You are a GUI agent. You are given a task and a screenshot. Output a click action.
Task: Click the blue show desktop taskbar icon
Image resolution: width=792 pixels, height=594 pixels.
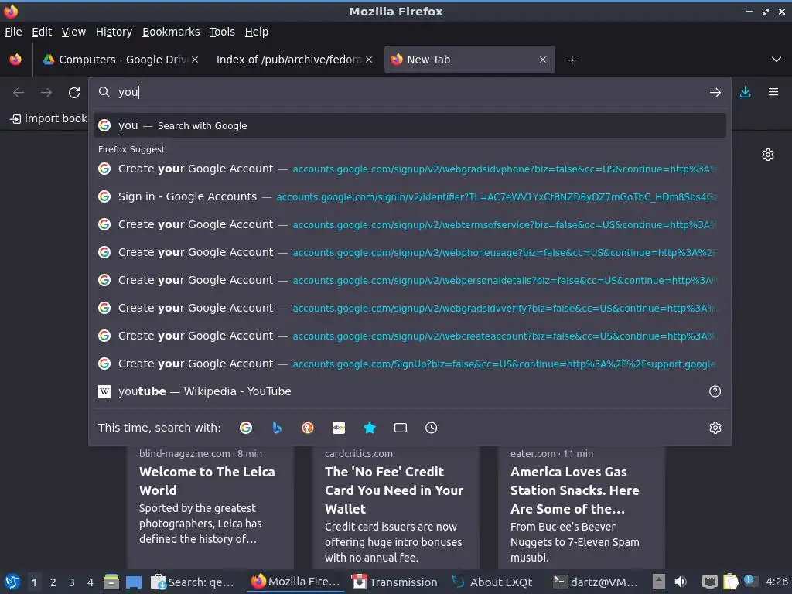point(133,582)
